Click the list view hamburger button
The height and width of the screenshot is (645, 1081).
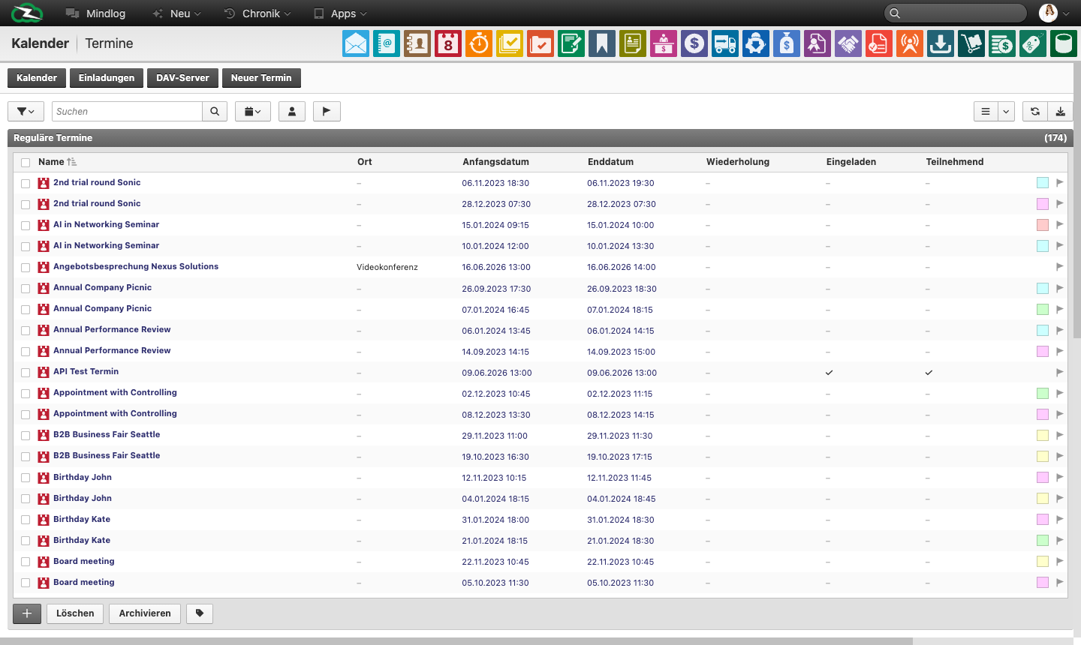click(x=986, y=111)
